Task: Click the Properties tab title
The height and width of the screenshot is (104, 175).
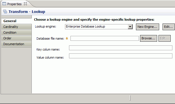Action: (14, 4)
